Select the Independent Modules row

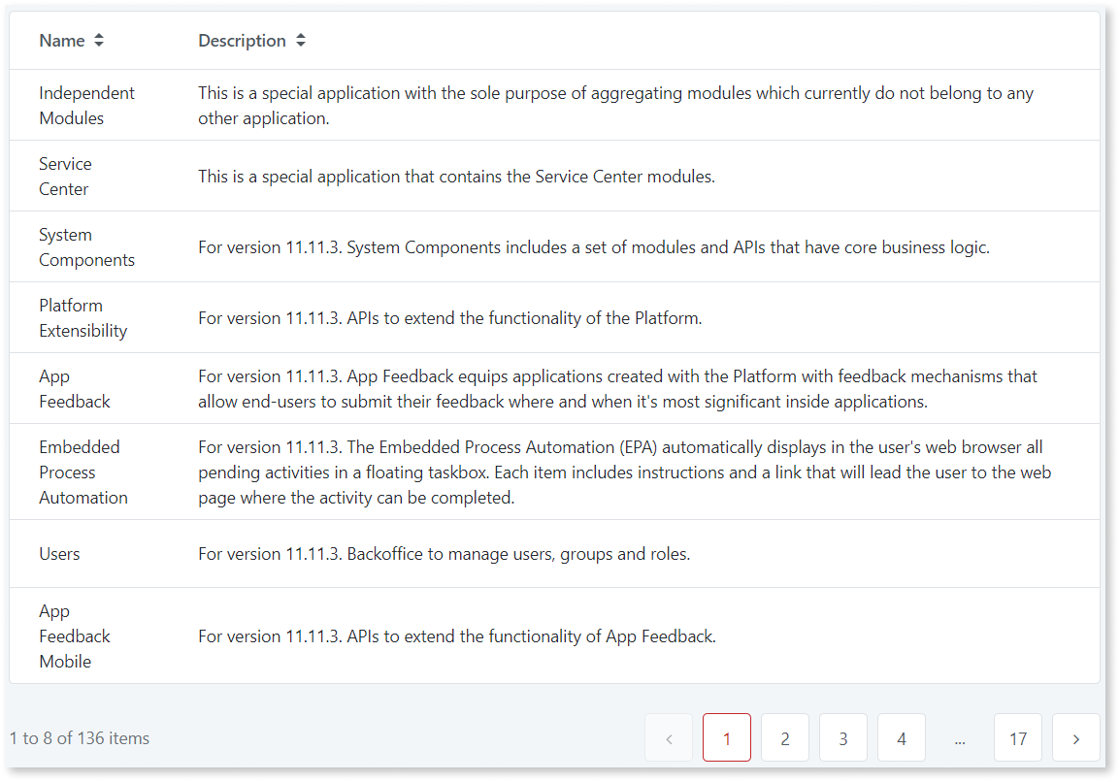(x=86, y=105)
